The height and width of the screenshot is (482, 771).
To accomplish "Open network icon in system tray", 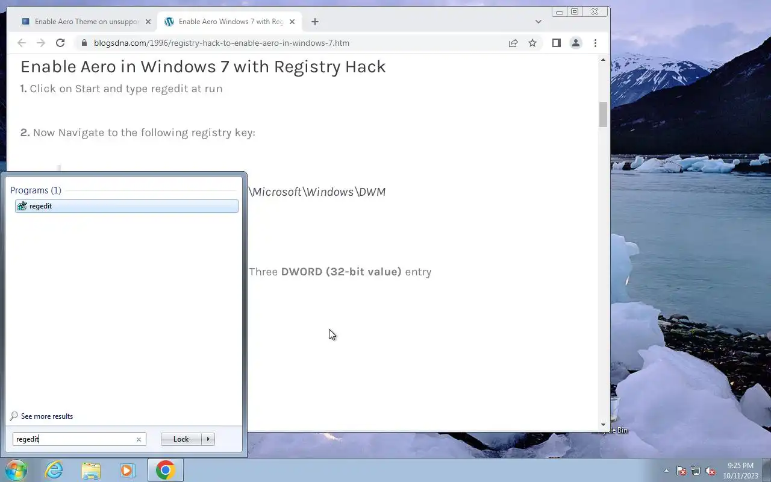I will click(x=696, y=471).
